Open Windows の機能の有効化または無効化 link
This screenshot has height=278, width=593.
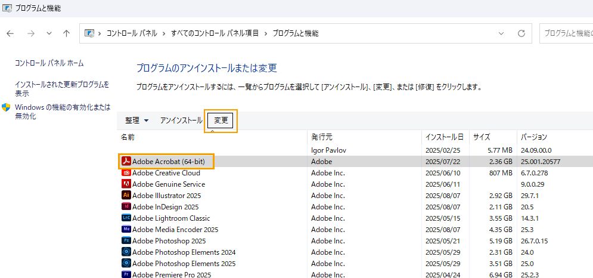[63, 112]
